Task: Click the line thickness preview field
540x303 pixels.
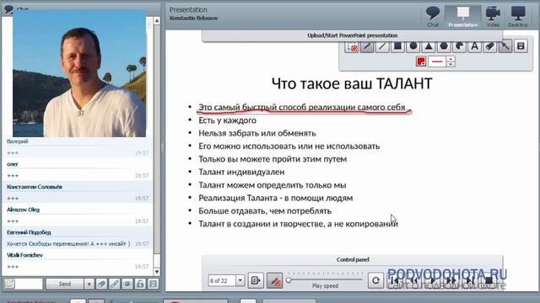Action: point(437,61)
